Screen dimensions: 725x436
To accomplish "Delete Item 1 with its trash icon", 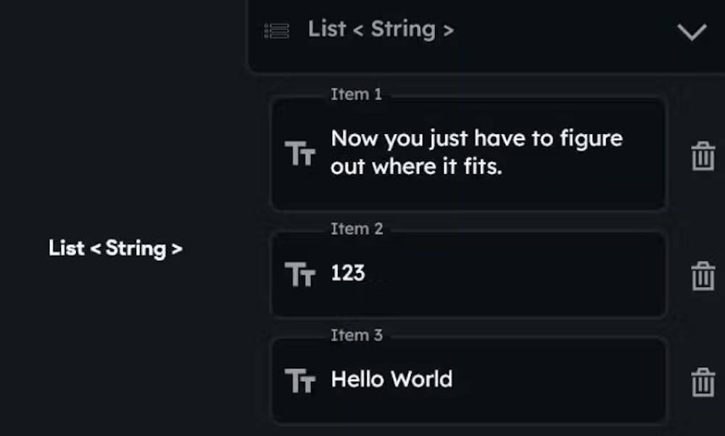I will (703, 156).
